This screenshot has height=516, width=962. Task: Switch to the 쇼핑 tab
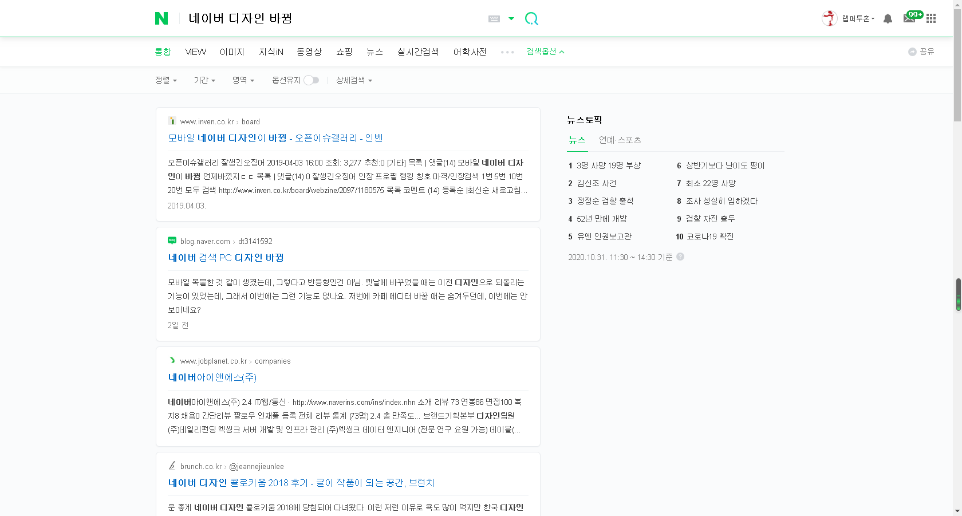(x=344, y=52)
